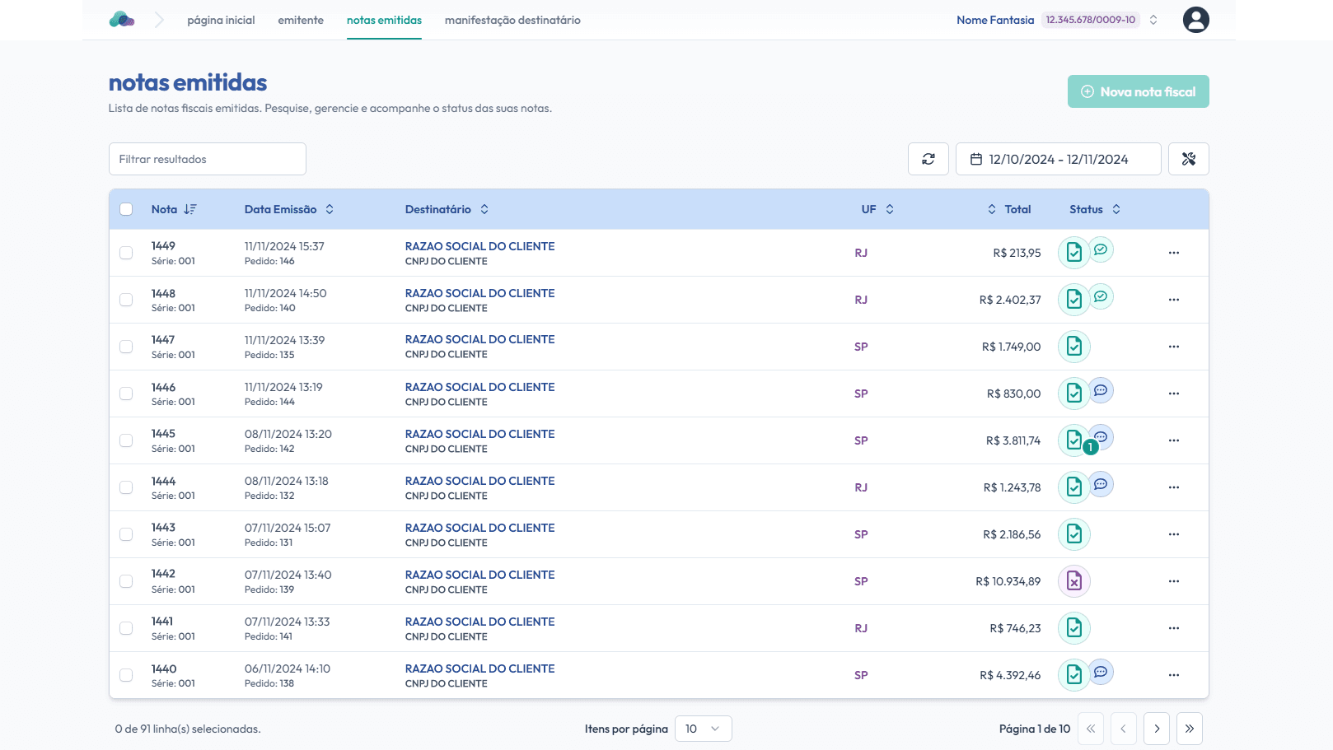The height and width of the screenshot is (750, 1333).
Task: Click the authorized document icon for nota 1443
Action: [x=1073, y=534]
